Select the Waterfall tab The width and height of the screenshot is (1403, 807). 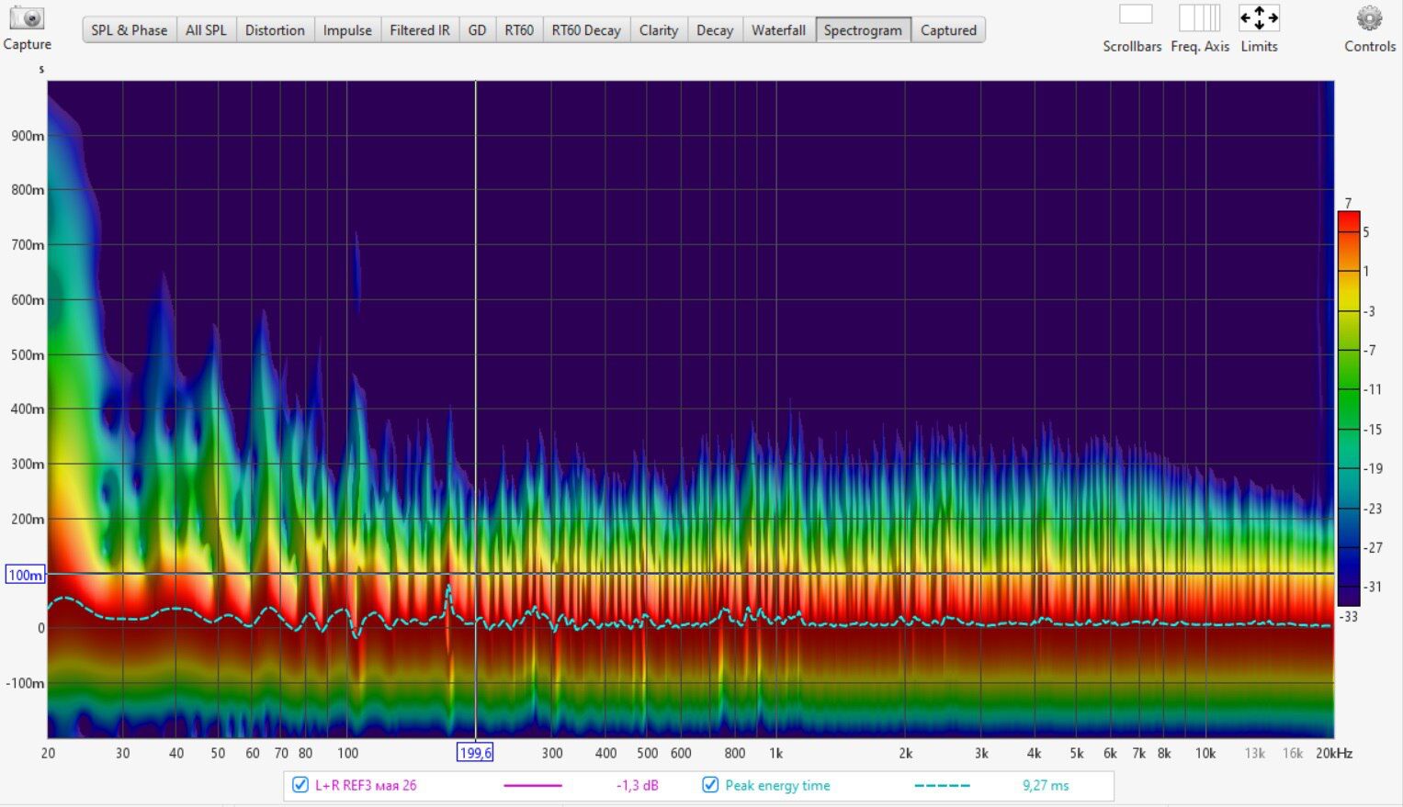pyautogui.click(x=778, y=30)
